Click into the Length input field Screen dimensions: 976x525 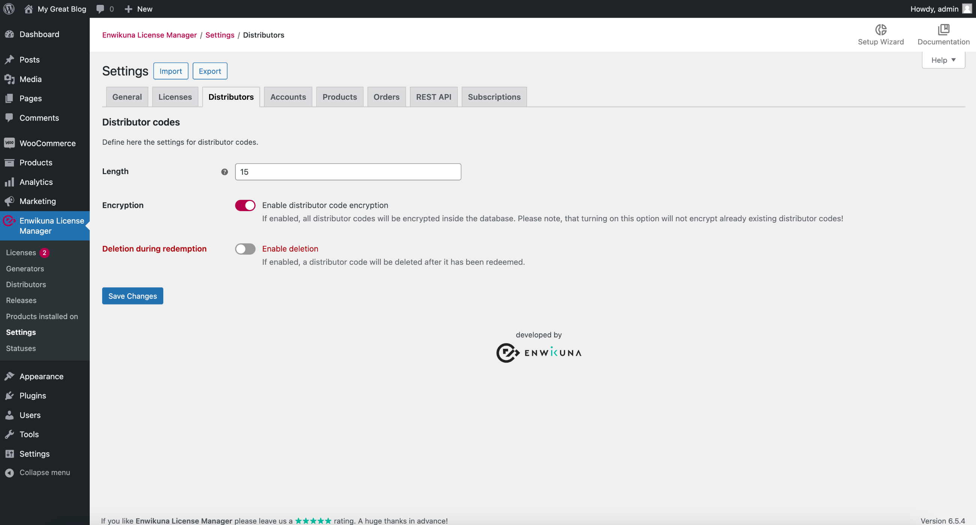(348, 172)
